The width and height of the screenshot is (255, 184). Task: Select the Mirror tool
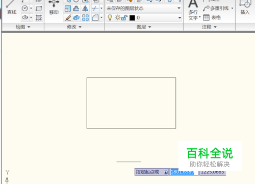pyautogui.click(x=85, y=8)
